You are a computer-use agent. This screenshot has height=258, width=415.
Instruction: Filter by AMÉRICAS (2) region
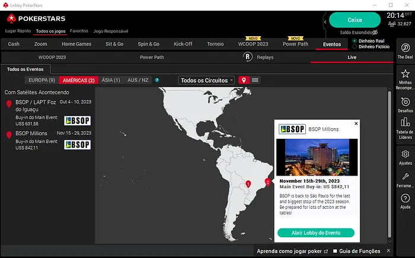79,80
